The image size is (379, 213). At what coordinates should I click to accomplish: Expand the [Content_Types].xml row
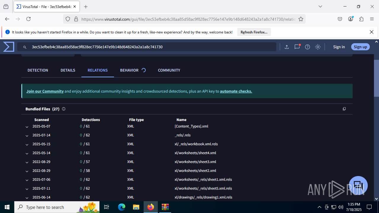[x=27, y=127]
